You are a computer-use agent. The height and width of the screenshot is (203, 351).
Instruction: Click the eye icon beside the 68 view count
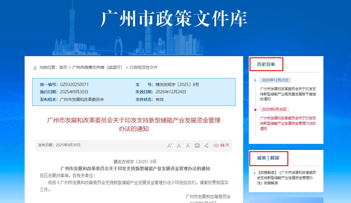click(x=216, y=145)
